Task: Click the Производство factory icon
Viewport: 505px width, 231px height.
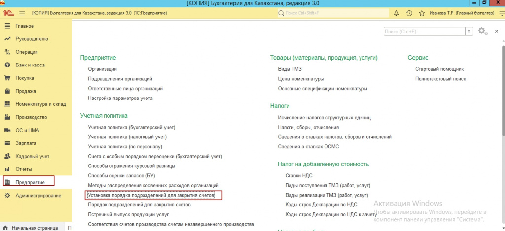Action: (x=8, y=117)
